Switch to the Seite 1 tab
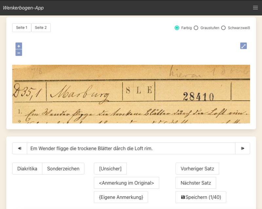Image resolution: width=262 pixels, height=209 pixels. (x=22, y=28)
